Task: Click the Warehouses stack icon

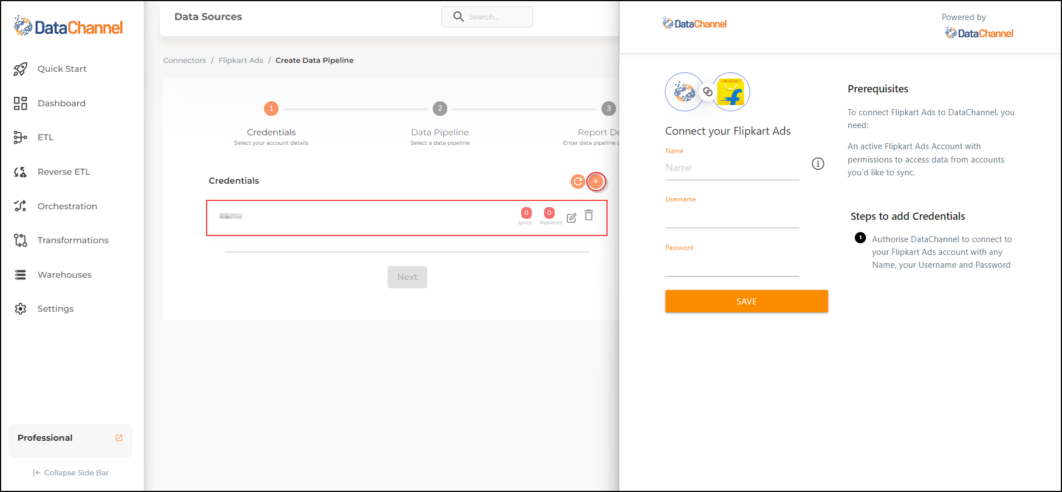Action: 21,275
